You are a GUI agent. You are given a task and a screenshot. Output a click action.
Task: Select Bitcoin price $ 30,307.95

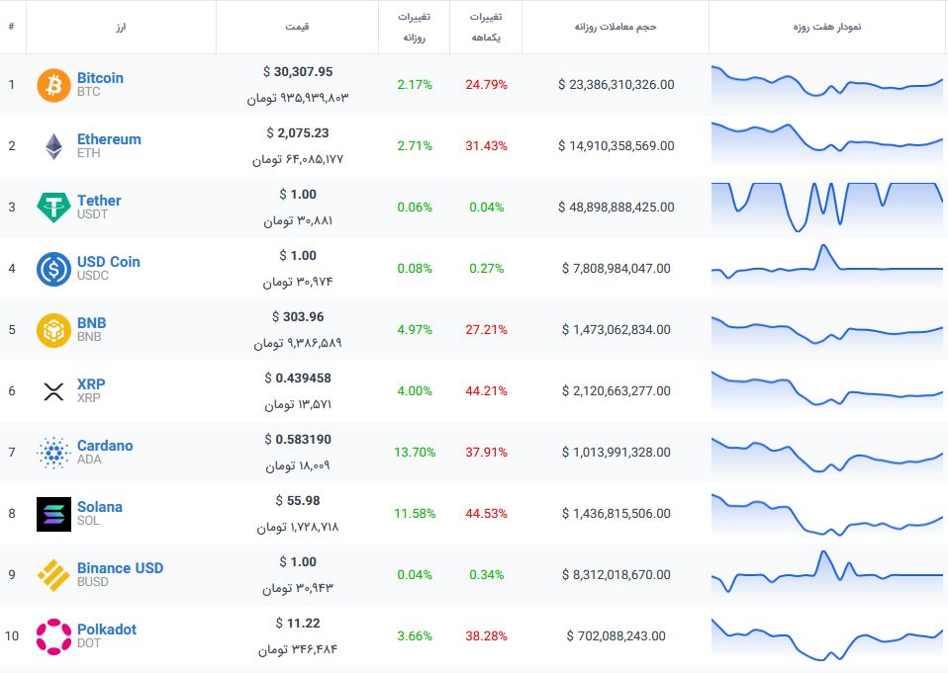(298, 72)
